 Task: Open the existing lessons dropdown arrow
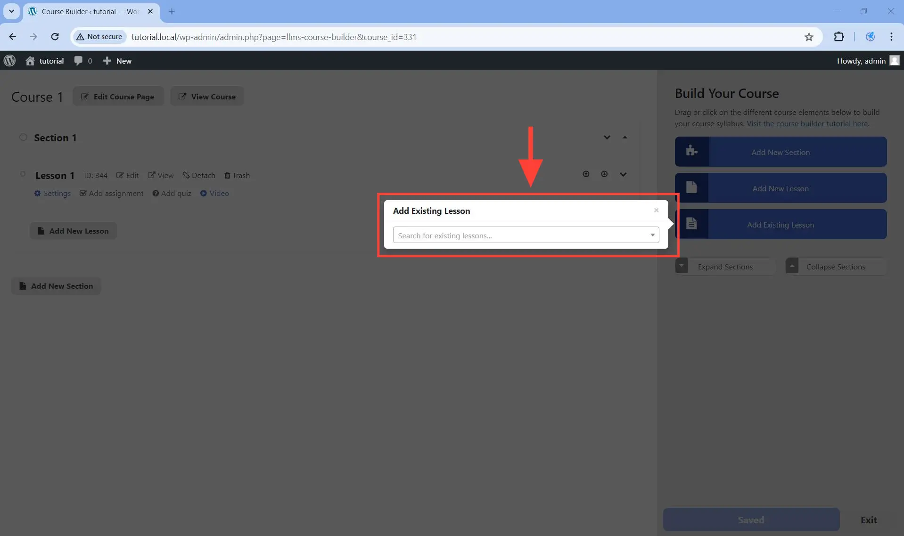653,235
